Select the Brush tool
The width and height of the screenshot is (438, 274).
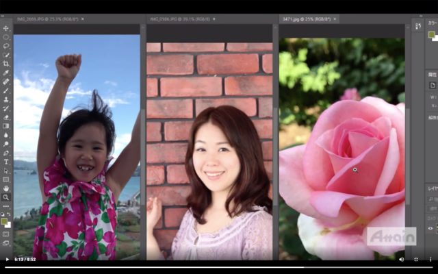6,90
